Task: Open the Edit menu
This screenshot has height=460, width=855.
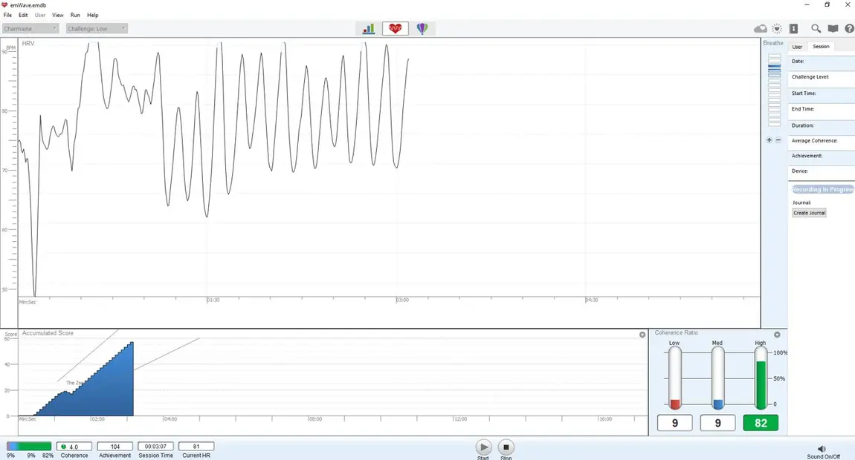Action: click(23, 15)
